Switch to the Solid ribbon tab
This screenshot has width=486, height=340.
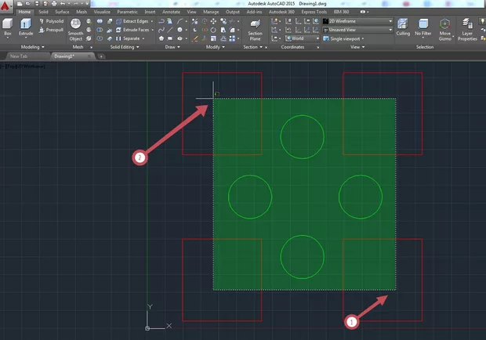tap(43, 12)
